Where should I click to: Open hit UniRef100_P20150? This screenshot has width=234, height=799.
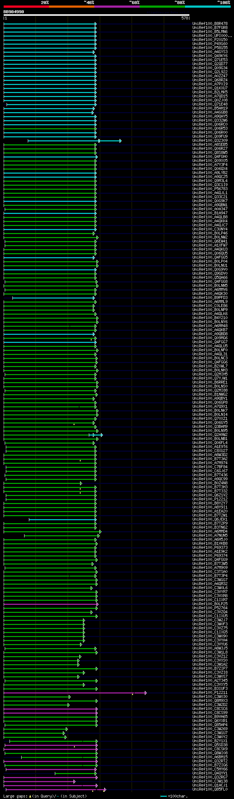210,40
